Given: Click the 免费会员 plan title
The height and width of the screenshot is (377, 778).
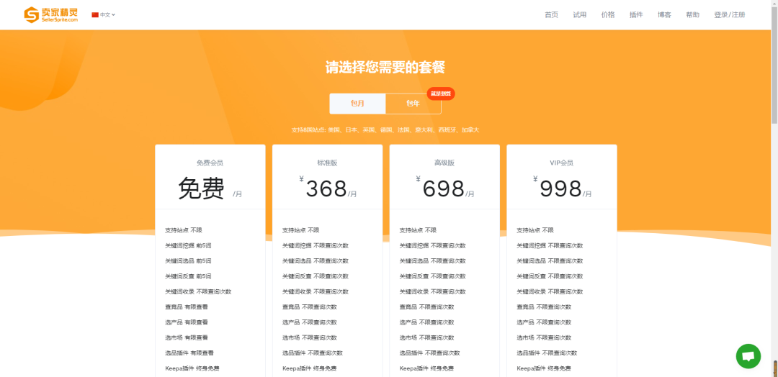Looking at the screenshot, I should (210, 163).
